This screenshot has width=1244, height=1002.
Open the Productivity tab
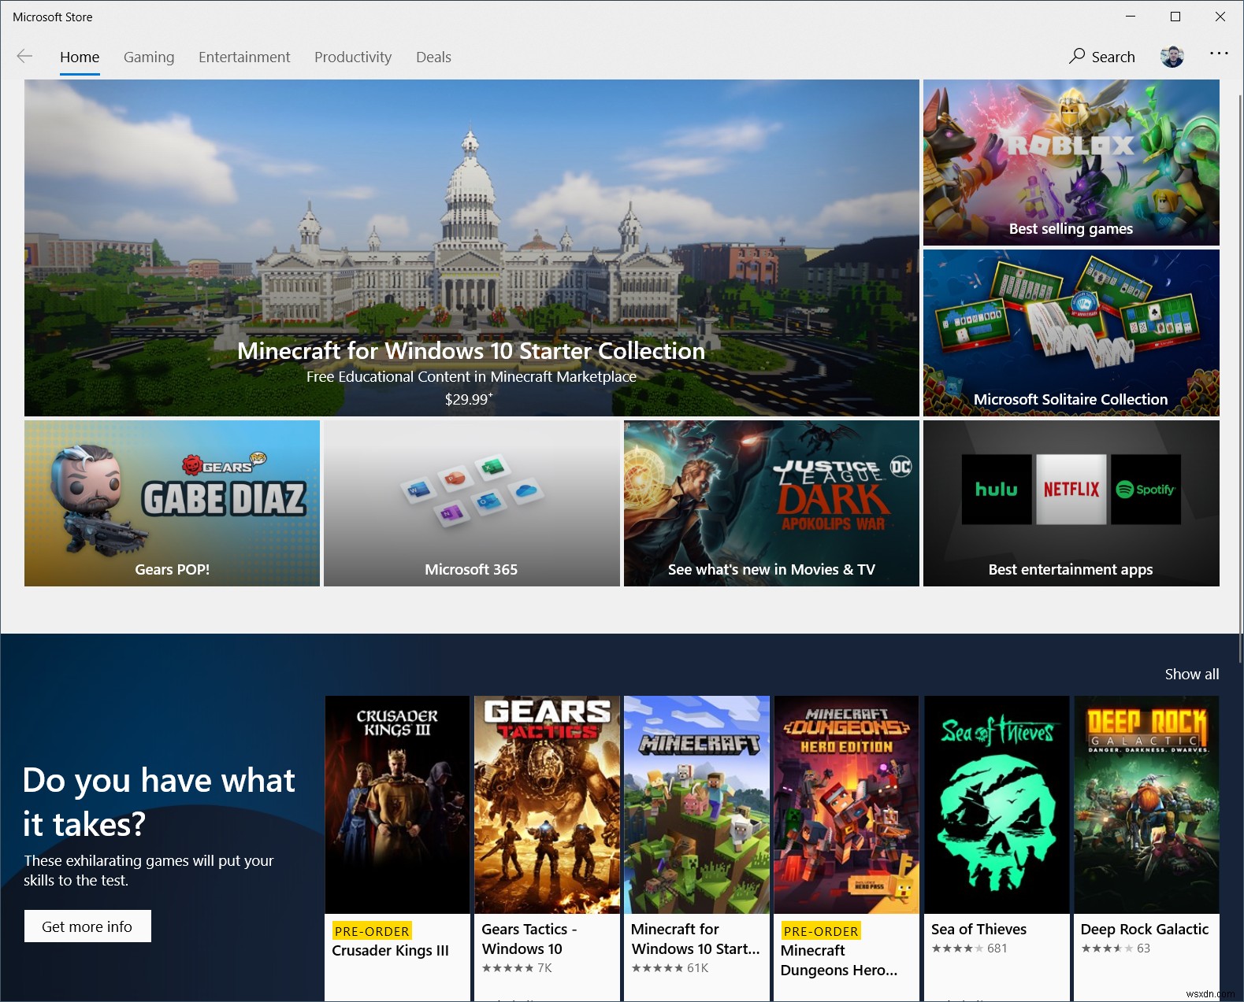click(x=353, y=57)
